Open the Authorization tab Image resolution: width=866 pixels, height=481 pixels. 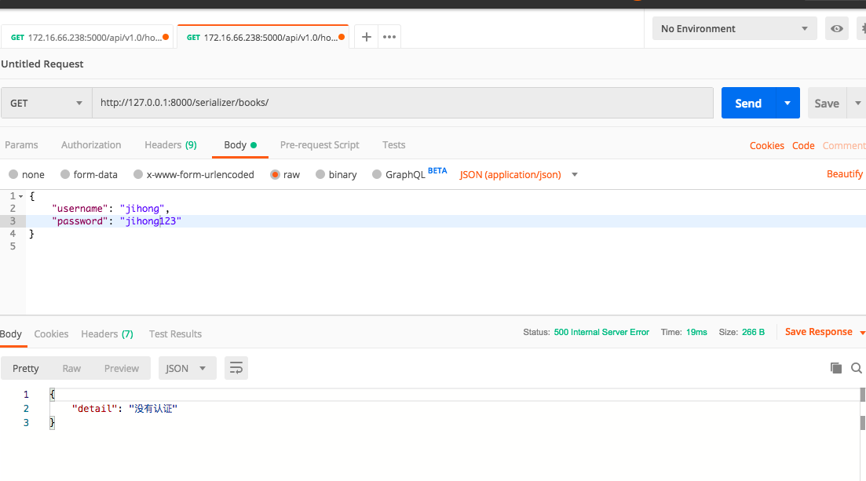point(91,144)
